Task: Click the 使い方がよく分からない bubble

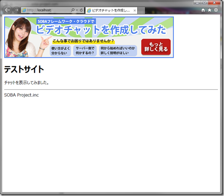Action: (60, 50)
